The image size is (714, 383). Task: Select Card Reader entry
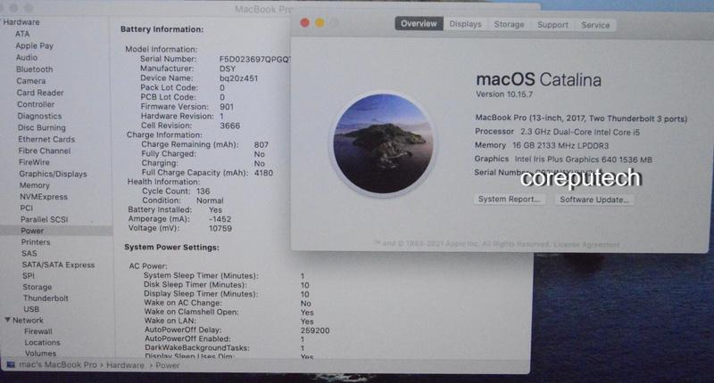point(40,93)
